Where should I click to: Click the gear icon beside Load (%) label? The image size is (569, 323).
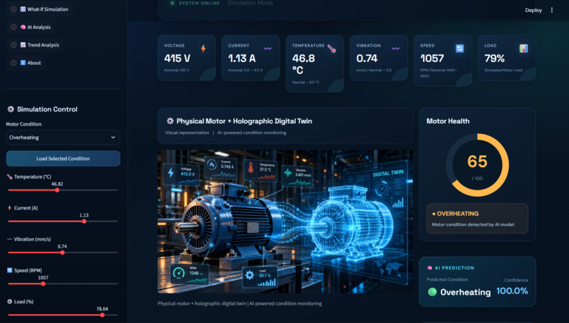point(9,301)
